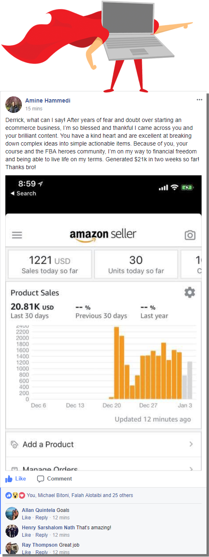Click Ray Thompson's avatar
The image size is (209, 557).
click(12, 548)
